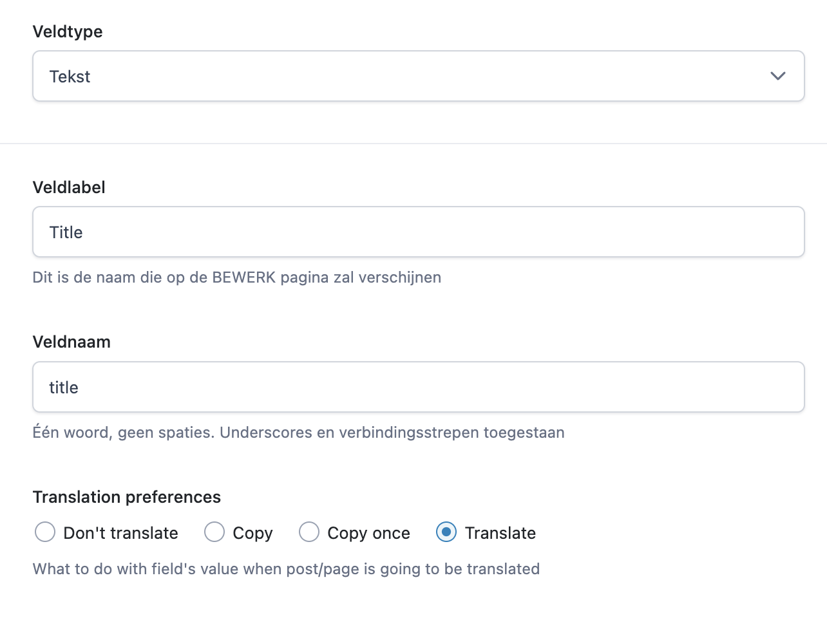Viewport: 827px width, 618px height.
Task: Focus the Veldlabel input containing 'Title'
Action: [x=419, y=232]
